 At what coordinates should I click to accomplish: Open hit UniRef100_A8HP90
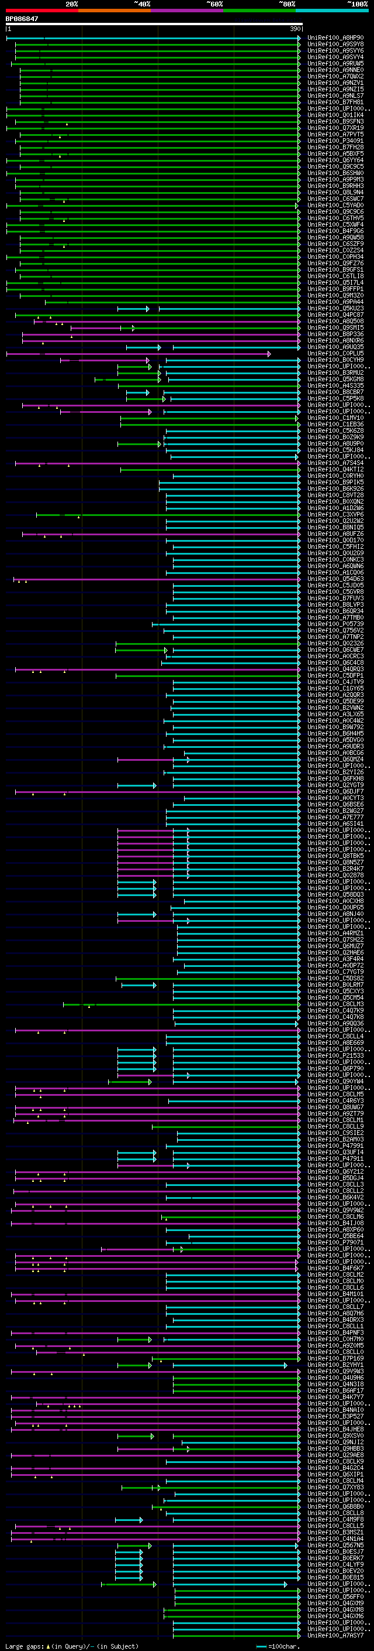tap(335, 39)
